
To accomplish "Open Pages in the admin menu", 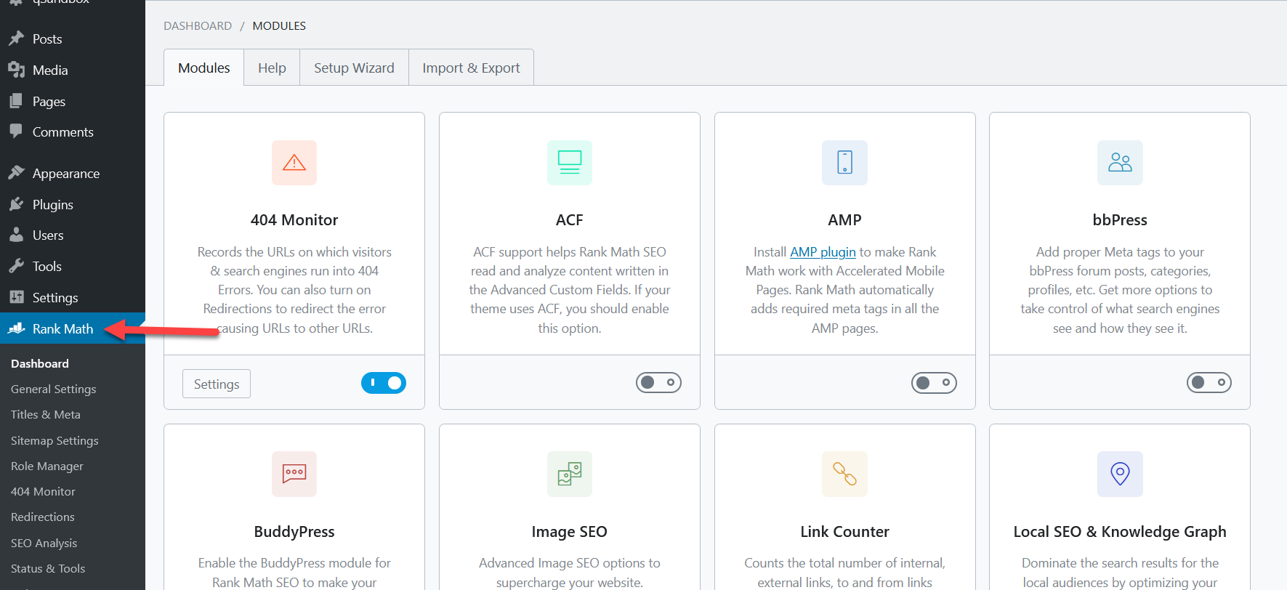I will pyautogui.click(x=73, y=101).
